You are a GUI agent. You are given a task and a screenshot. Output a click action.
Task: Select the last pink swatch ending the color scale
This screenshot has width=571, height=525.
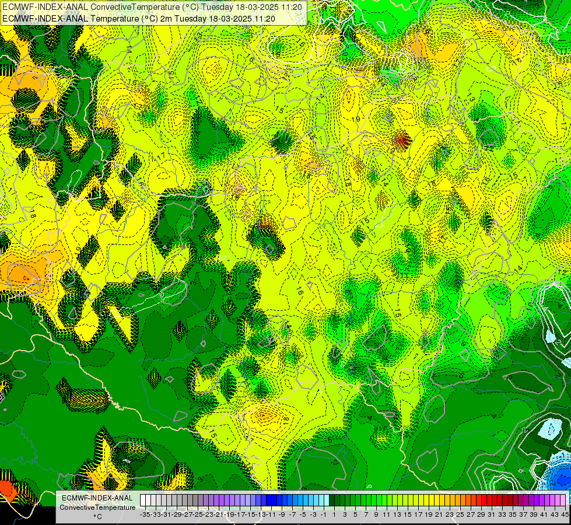coord(563,500)
